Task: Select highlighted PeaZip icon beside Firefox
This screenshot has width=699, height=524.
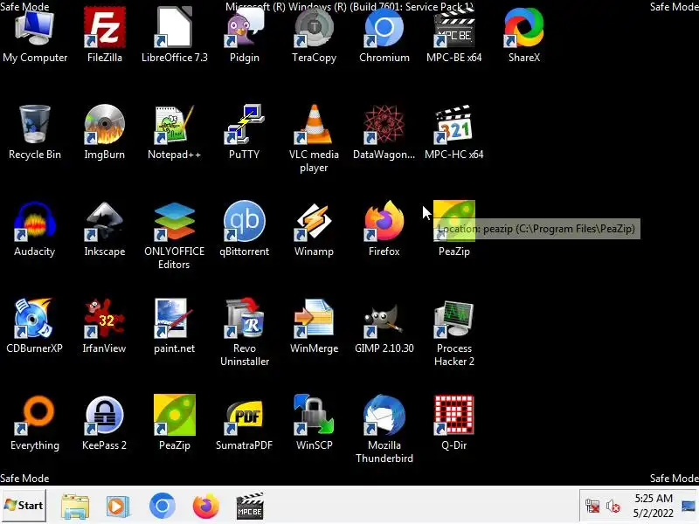Action: pyautogui.click(x=453, y=222)
